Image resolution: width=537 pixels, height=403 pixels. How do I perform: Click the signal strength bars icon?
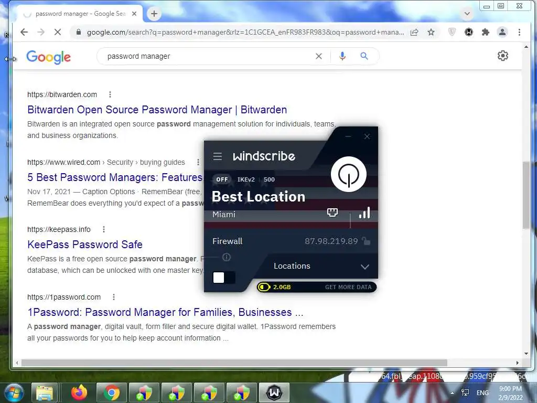[x=364, y=213]
